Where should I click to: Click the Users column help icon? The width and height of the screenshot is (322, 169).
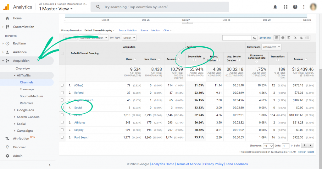tap(135, 59)
